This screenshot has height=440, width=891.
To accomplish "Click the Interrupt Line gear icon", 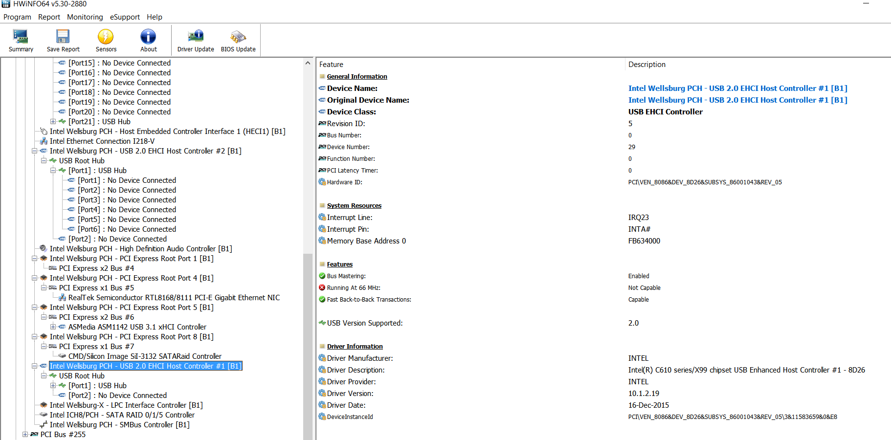I will [x=322, y=218].
